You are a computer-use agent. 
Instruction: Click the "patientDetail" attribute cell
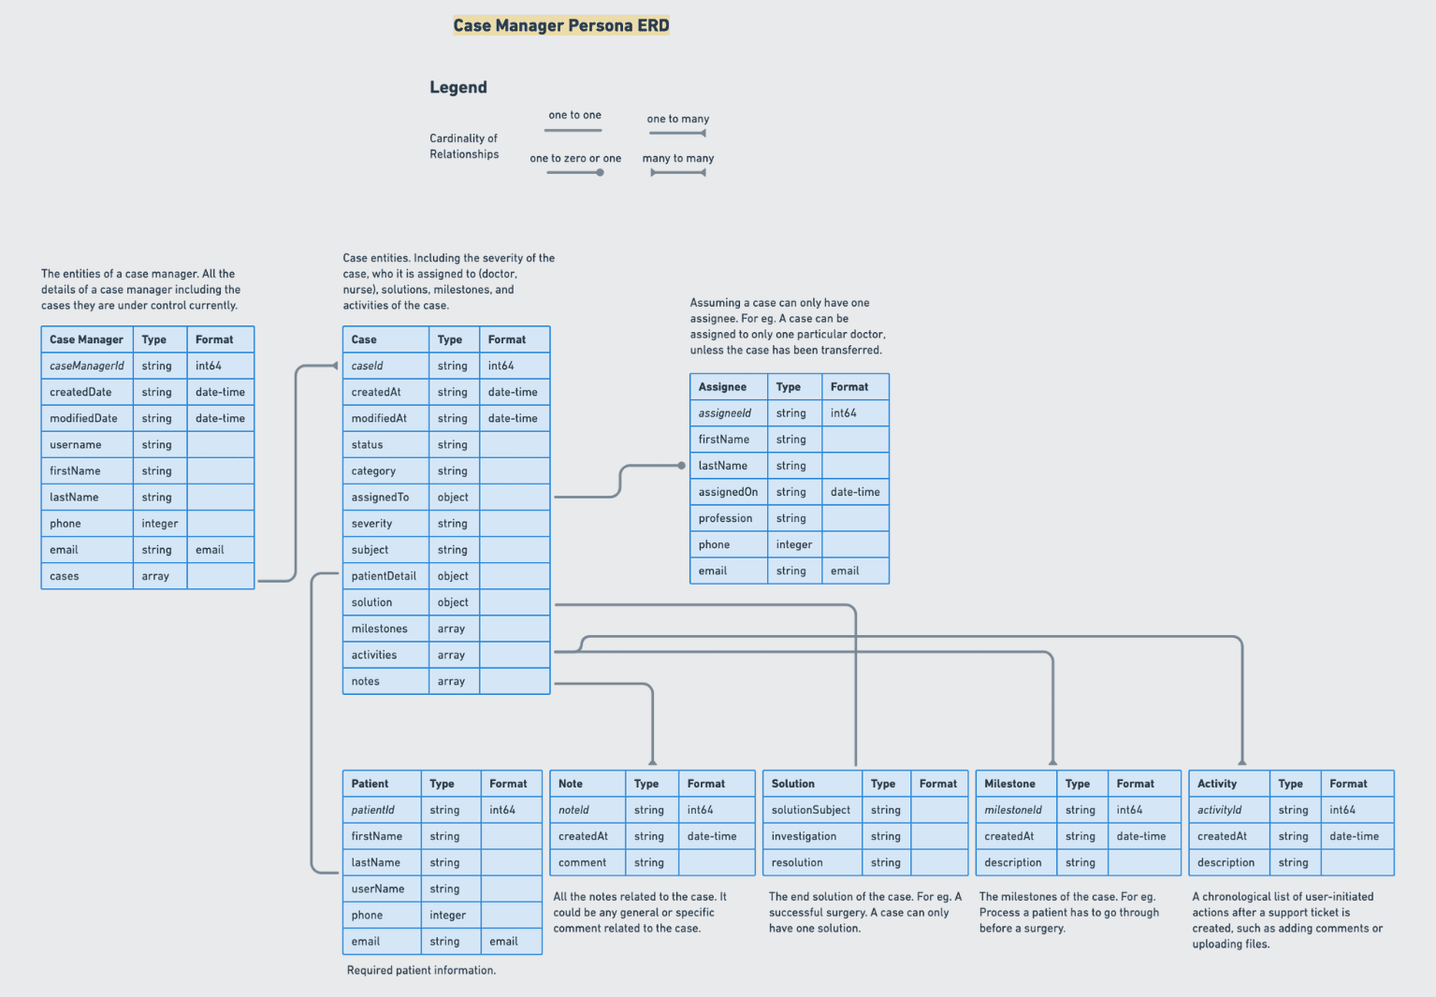386,576
